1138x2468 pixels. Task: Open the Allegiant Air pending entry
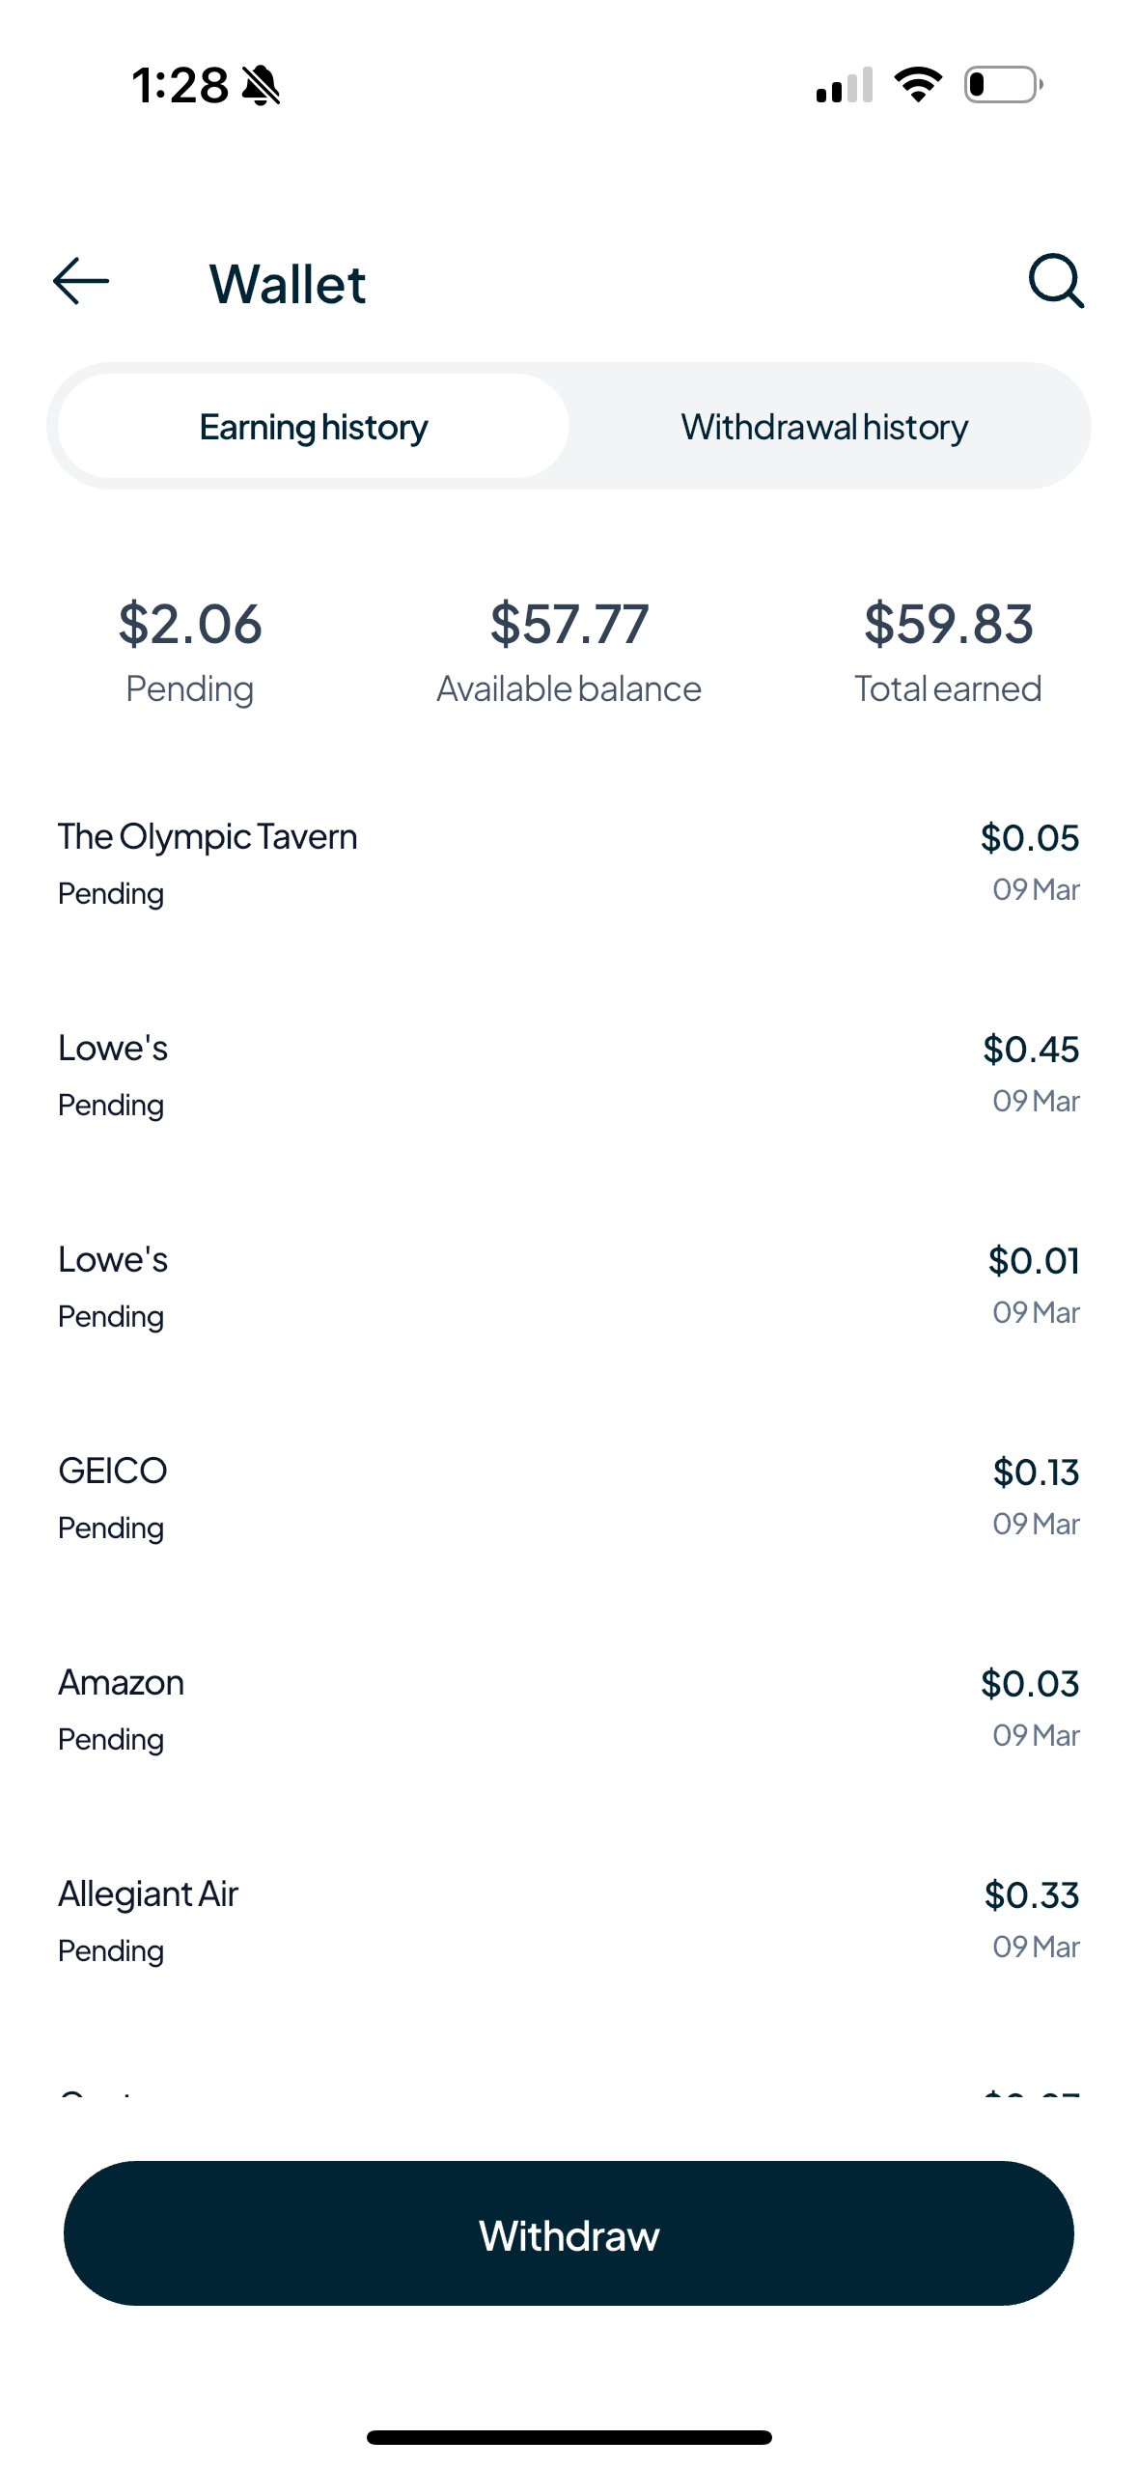click(569, 1921)
